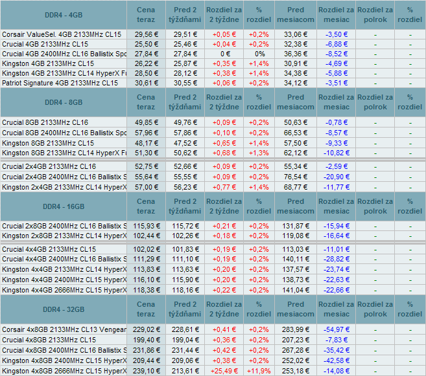Select current price 115,93 €

tap(146, 226)
